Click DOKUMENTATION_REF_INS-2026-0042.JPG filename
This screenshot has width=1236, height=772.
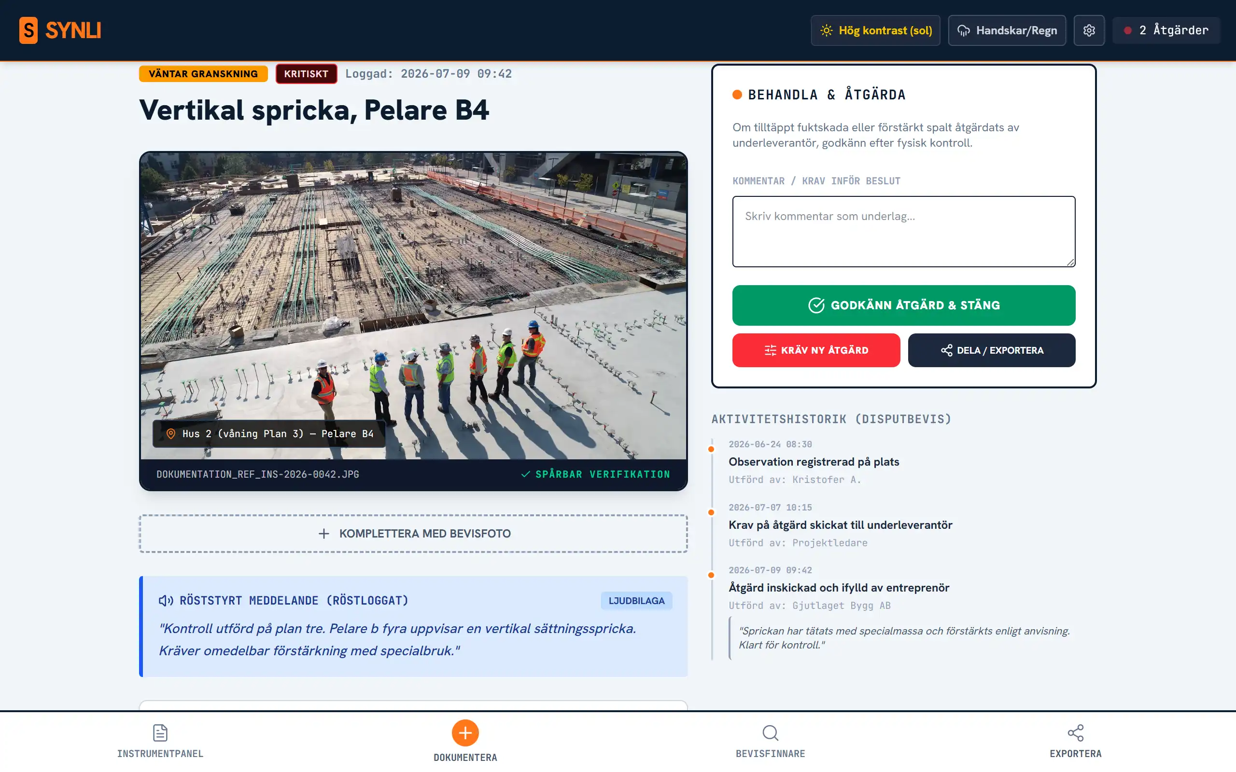tap(257, 474)
